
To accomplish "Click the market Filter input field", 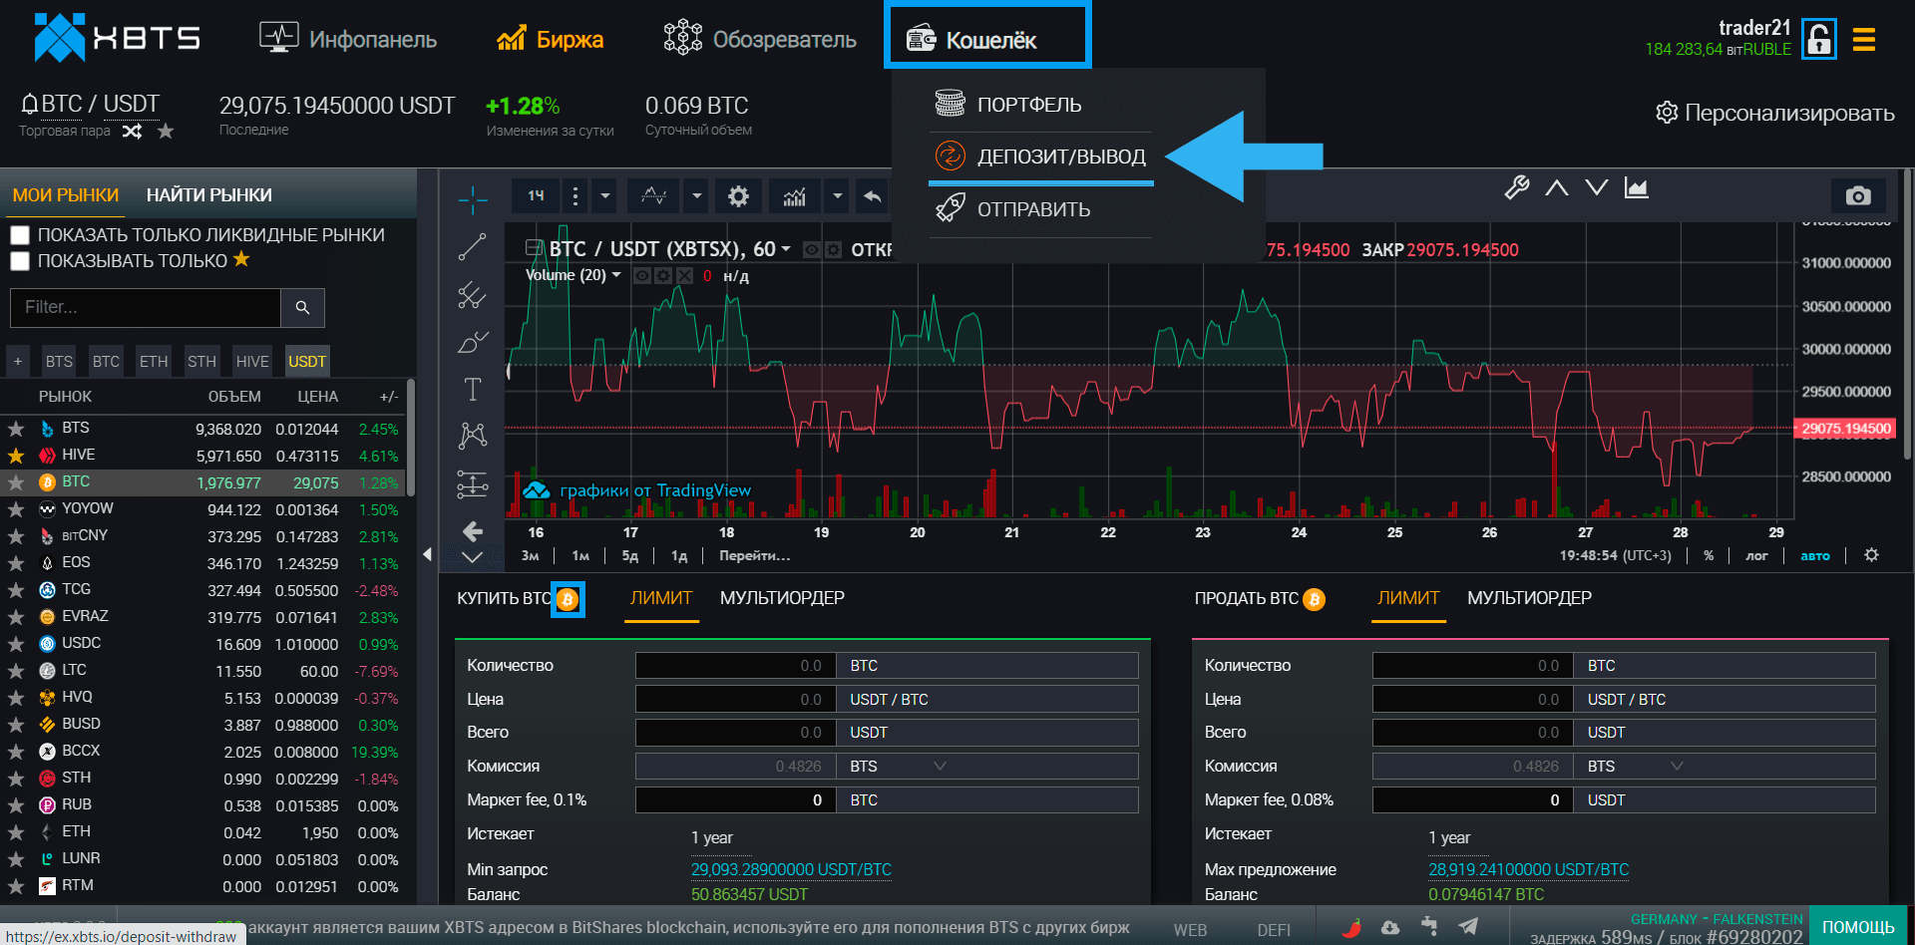I will pos(146,308).
